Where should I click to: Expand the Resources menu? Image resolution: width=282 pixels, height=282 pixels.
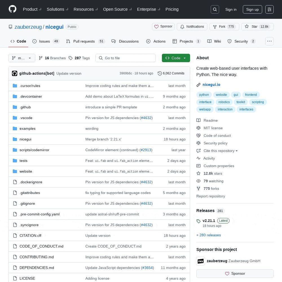[85, 9]
